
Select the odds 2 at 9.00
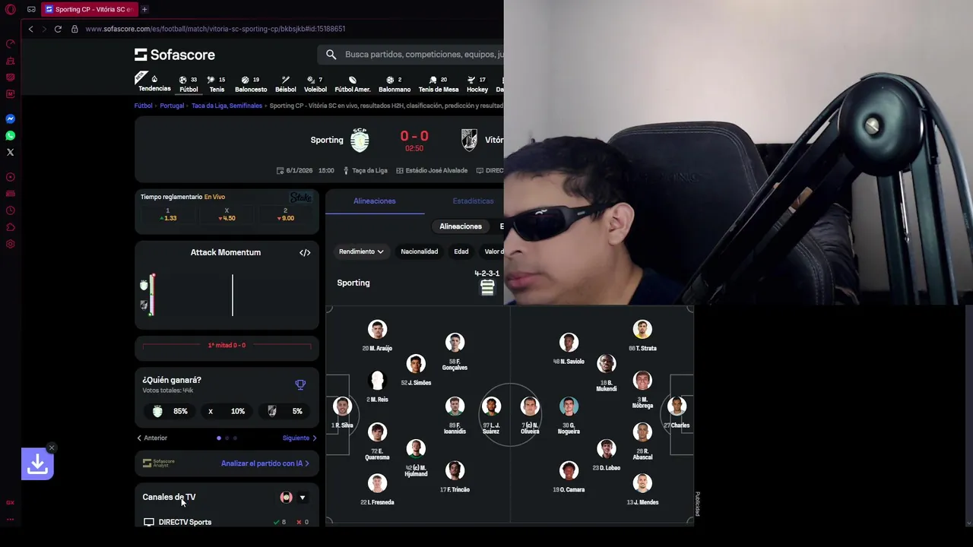(x=285, y=214)
